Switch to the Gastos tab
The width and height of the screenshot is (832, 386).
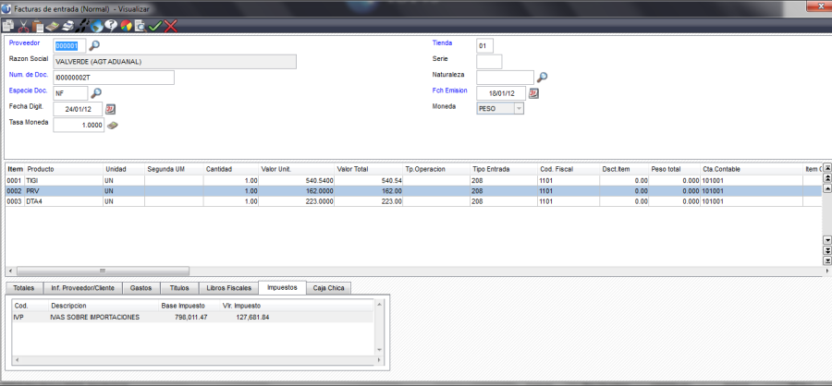pos(141,288)
